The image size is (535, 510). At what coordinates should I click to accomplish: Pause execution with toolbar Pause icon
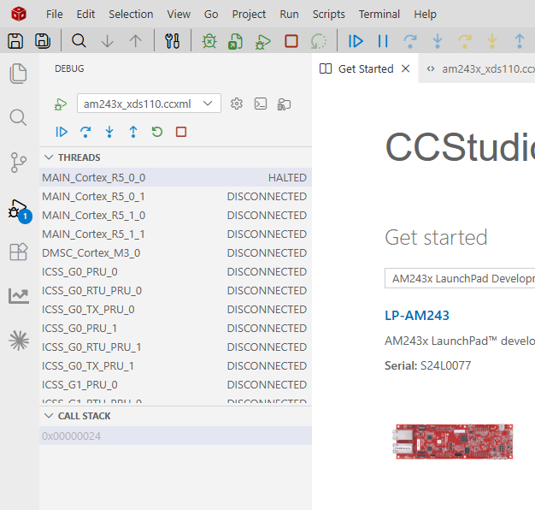point(383,41)
